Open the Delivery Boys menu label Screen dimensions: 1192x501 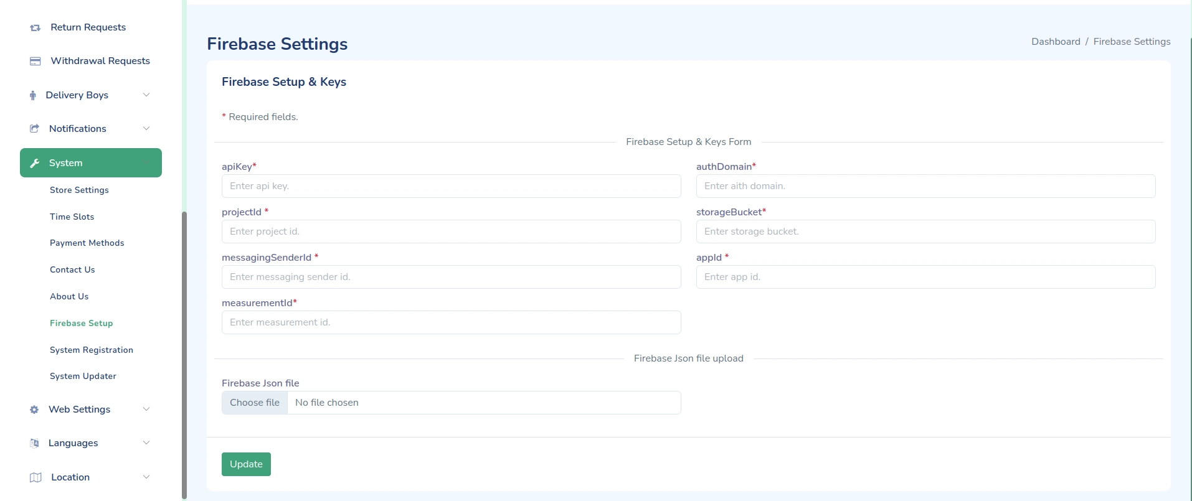coord(77,95)
